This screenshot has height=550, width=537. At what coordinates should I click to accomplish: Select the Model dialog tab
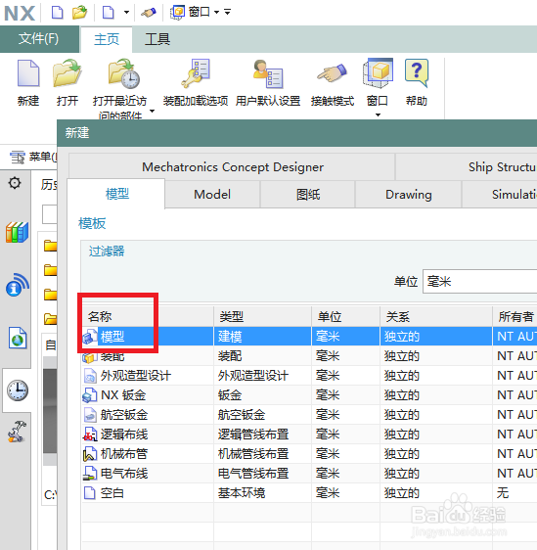coord(212,195)
